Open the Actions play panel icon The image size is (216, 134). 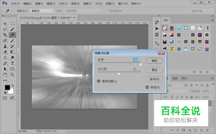157,29
